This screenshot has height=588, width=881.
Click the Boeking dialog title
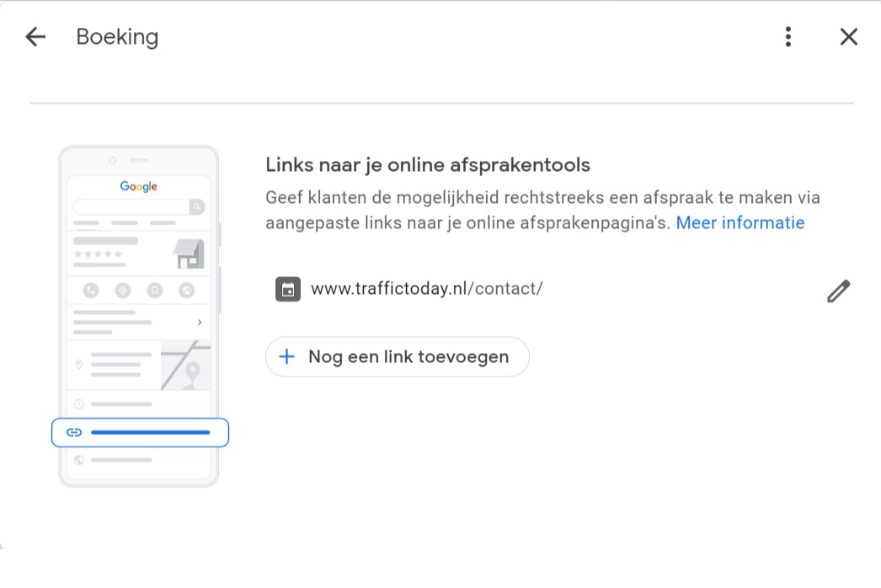[117, 37]
